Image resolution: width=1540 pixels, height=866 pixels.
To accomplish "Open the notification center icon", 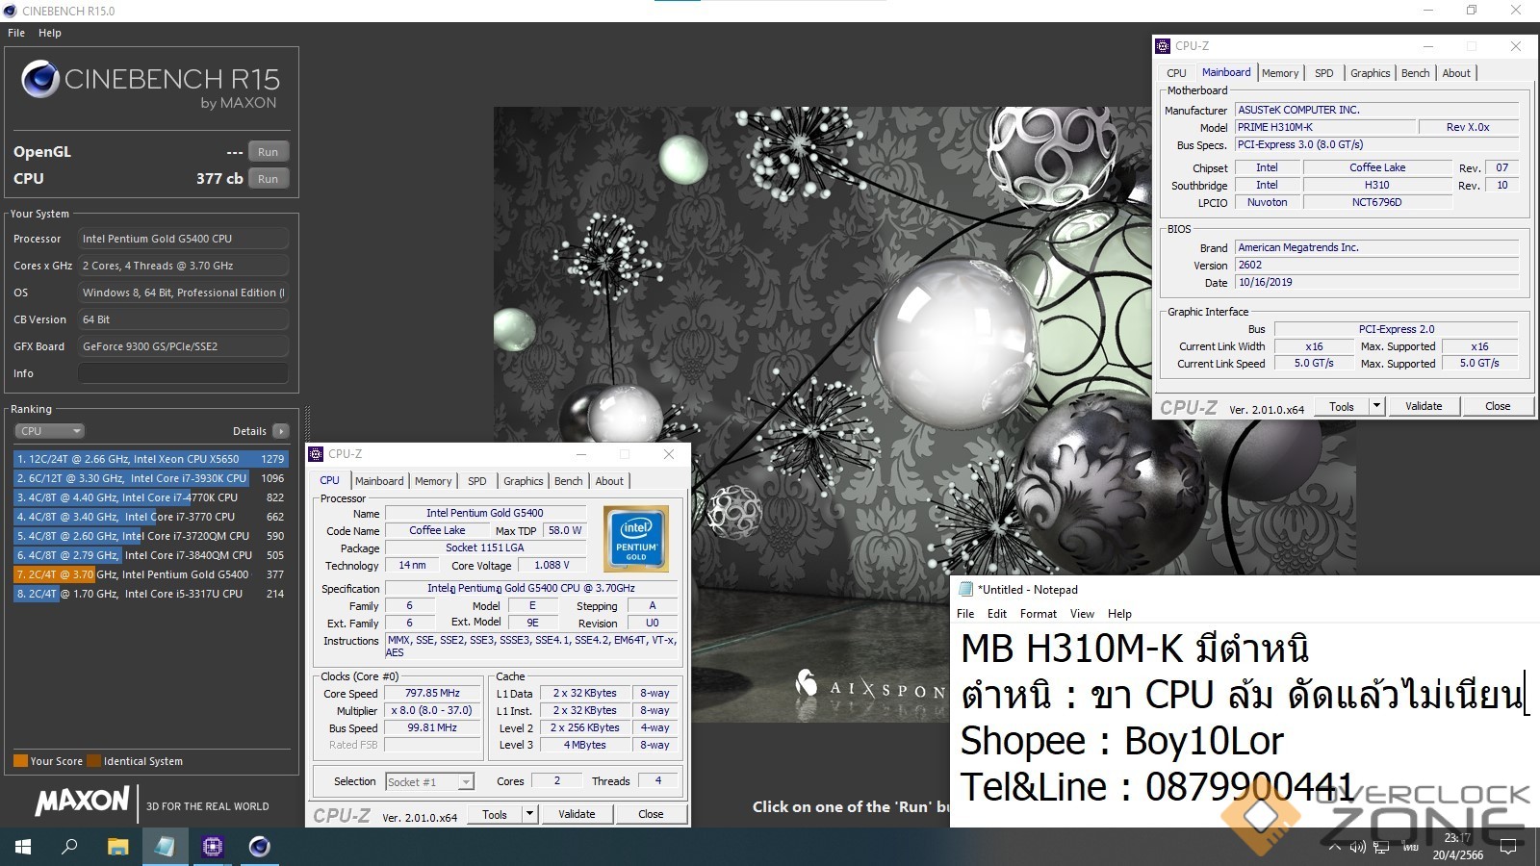I will [1508, 847].
